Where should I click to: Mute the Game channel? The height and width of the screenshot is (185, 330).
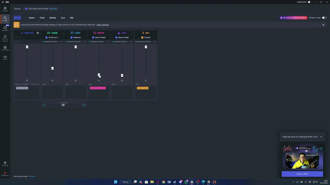52,80
